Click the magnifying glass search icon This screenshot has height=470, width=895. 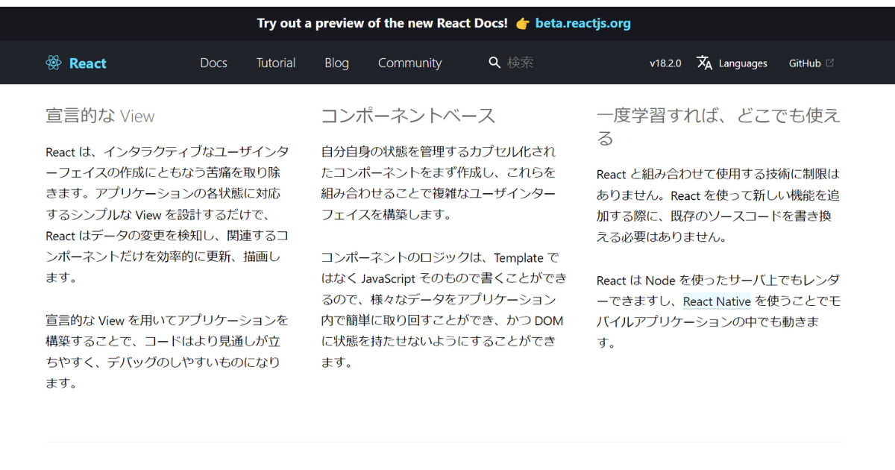pyautogui.click(x=494, y=63)
